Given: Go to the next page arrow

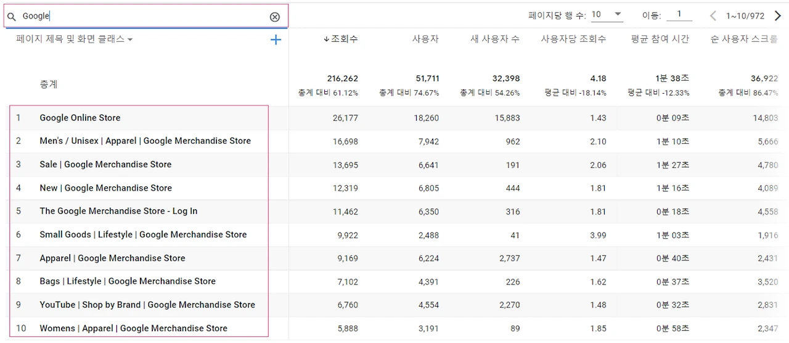Looking at the screenshot, I should click(x=778, y=15).
